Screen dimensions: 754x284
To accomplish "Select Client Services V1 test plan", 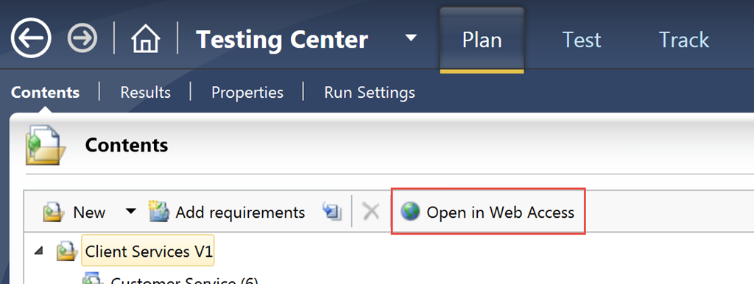I will (148, 252).
